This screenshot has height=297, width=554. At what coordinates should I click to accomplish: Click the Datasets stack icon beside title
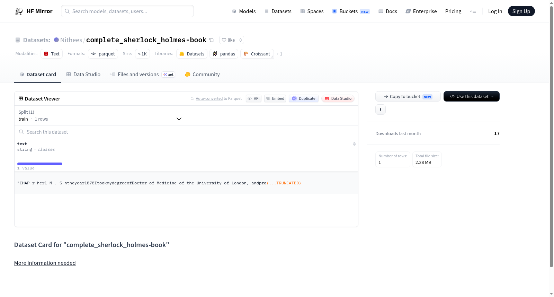(18, 40)
